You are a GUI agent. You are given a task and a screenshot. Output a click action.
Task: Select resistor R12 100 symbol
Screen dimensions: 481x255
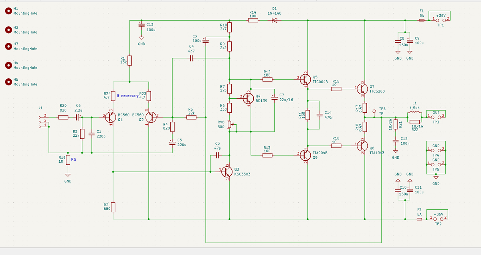tap(267, 79)
